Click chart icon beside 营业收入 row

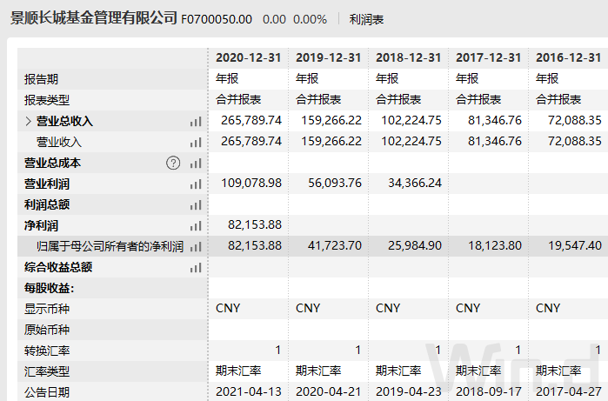tap(196, 142)
